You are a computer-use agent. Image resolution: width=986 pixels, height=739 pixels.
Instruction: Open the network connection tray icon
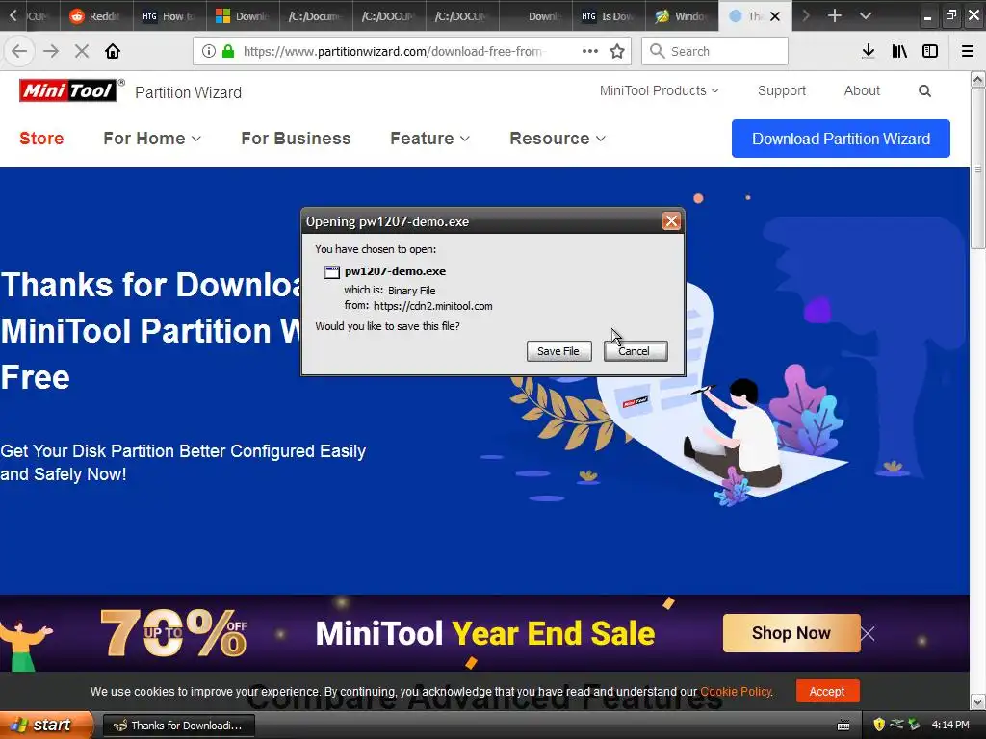[x=897, y=725]
